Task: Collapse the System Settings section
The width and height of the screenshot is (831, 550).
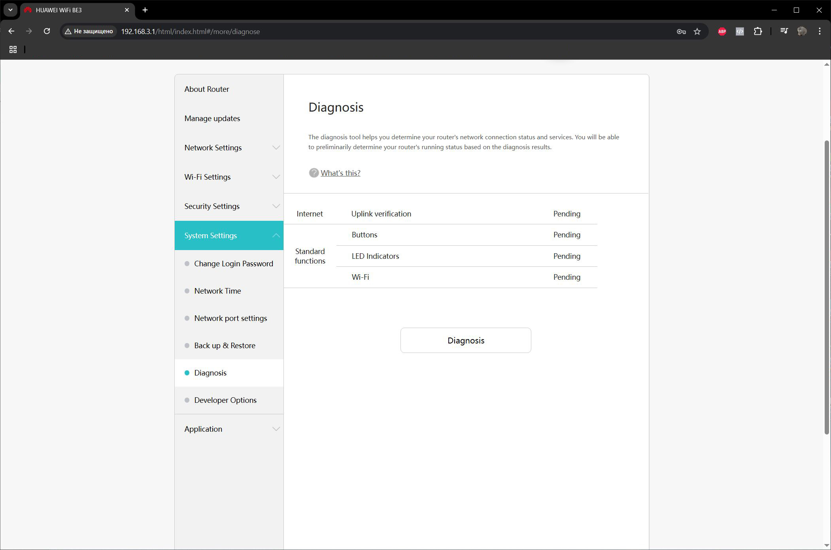Action: click(x=229, y=235)
